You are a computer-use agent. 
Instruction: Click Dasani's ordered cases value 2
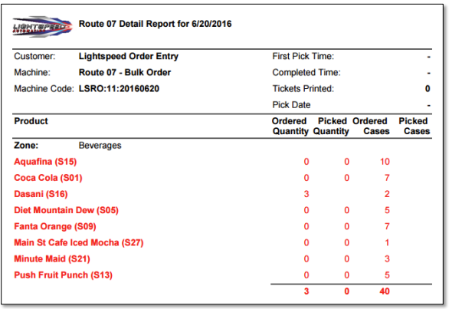point(387,194)
